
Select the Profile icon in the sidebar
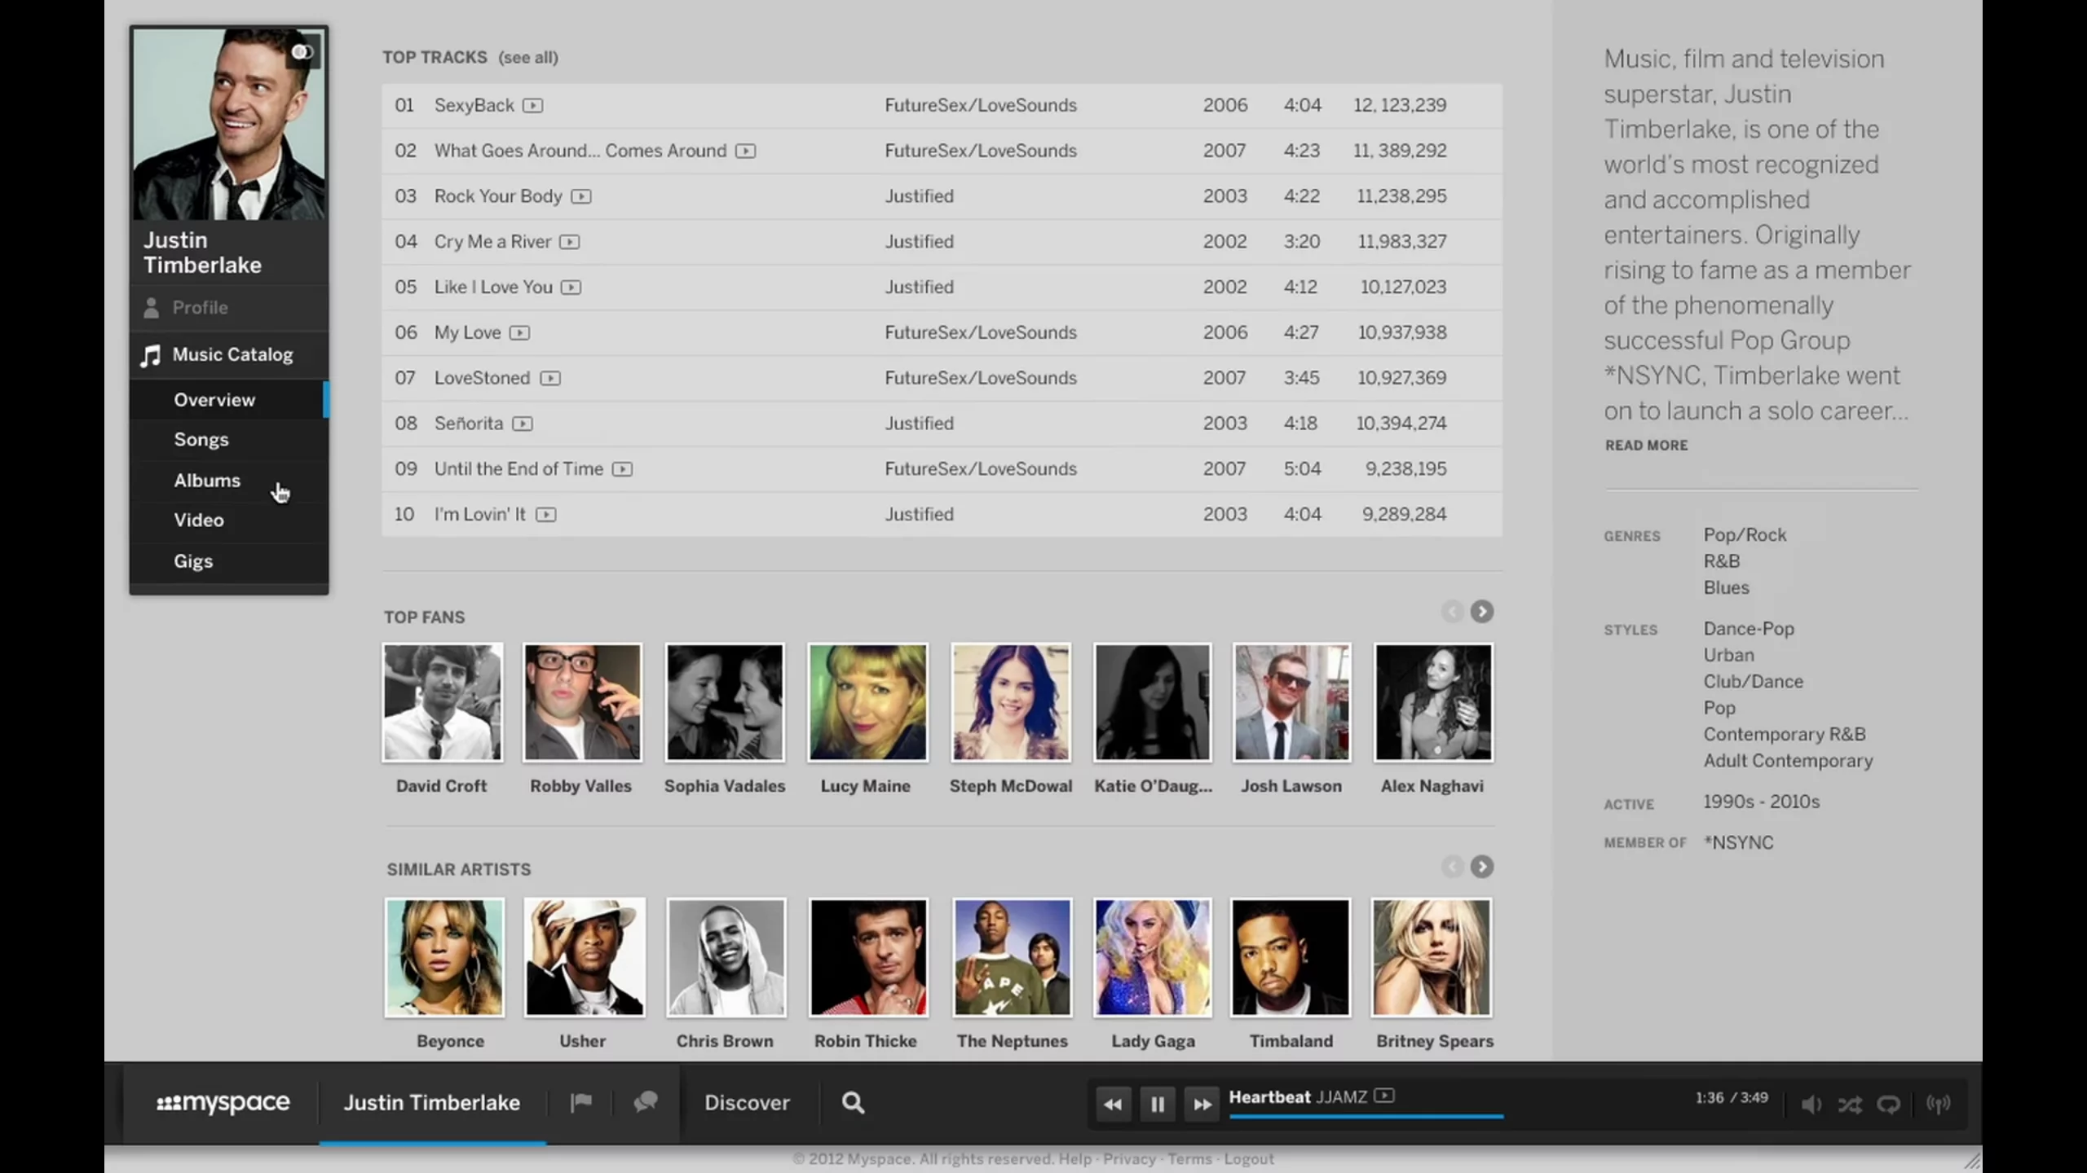(152, 307)
